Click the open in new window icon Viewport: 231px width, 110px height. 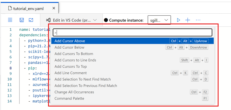tap(31, 20)
